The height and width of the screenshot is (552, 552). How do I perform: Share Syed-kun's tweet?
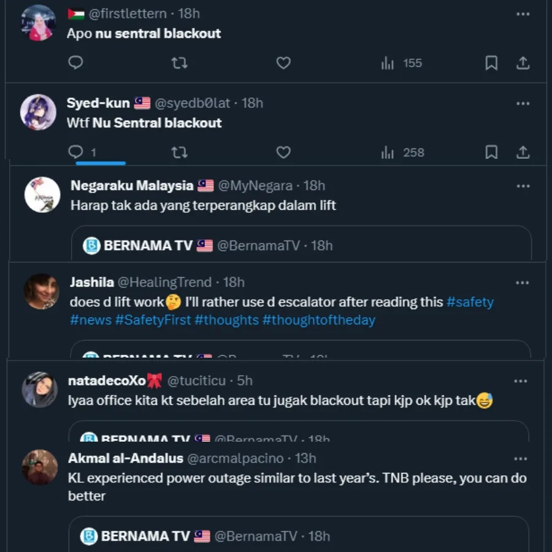click(523, 152)
